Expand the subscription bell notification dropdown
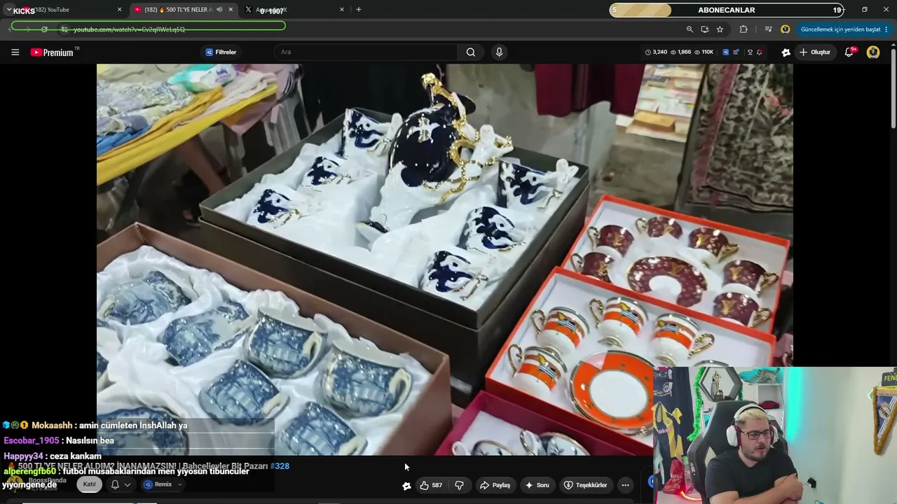The height and width of the screenshot is (504, 897). click(x=121, y=484)
